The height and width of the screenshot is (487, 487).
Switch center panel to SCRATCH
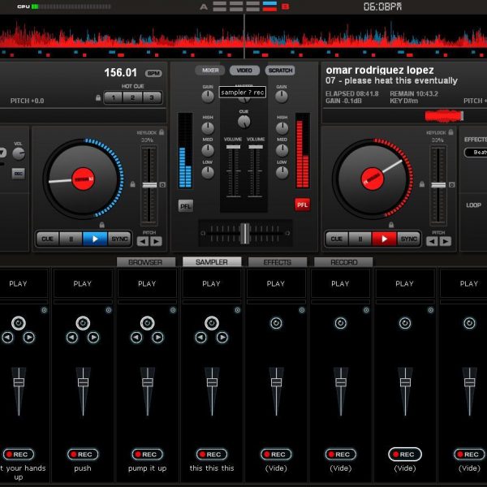pos(280,71)
